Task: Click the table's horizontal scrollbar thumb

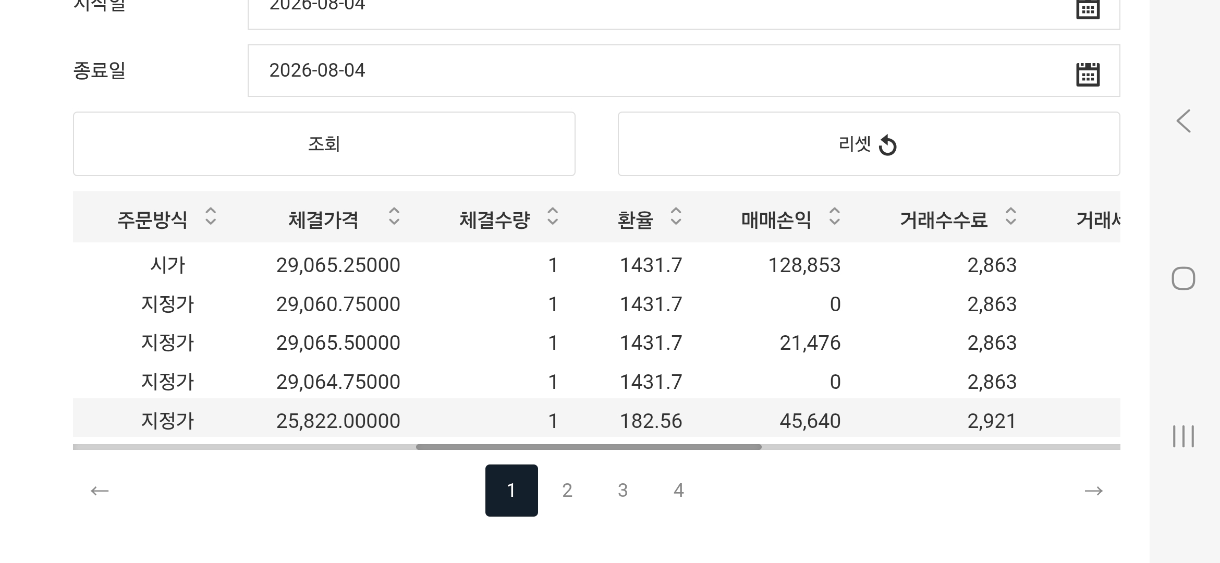Action: [589, 447]
